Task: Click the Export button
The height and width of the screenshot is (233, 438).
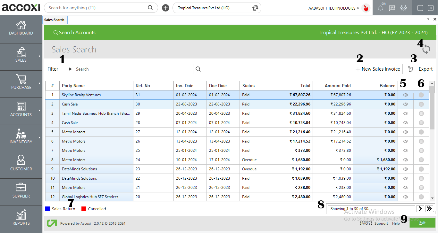Action: coord(420,69)
